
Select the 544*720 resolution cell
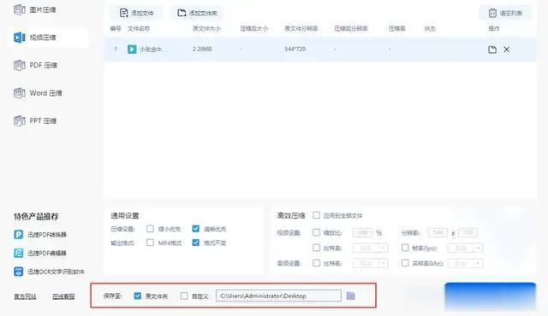tap(295, 50)
